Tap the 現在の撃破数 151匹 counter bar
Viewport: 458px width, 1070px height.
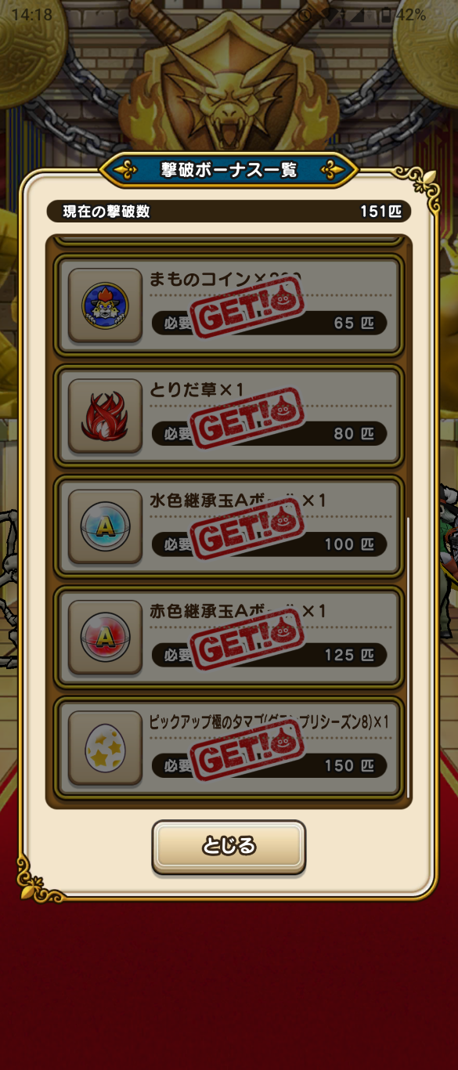[229, 211]
